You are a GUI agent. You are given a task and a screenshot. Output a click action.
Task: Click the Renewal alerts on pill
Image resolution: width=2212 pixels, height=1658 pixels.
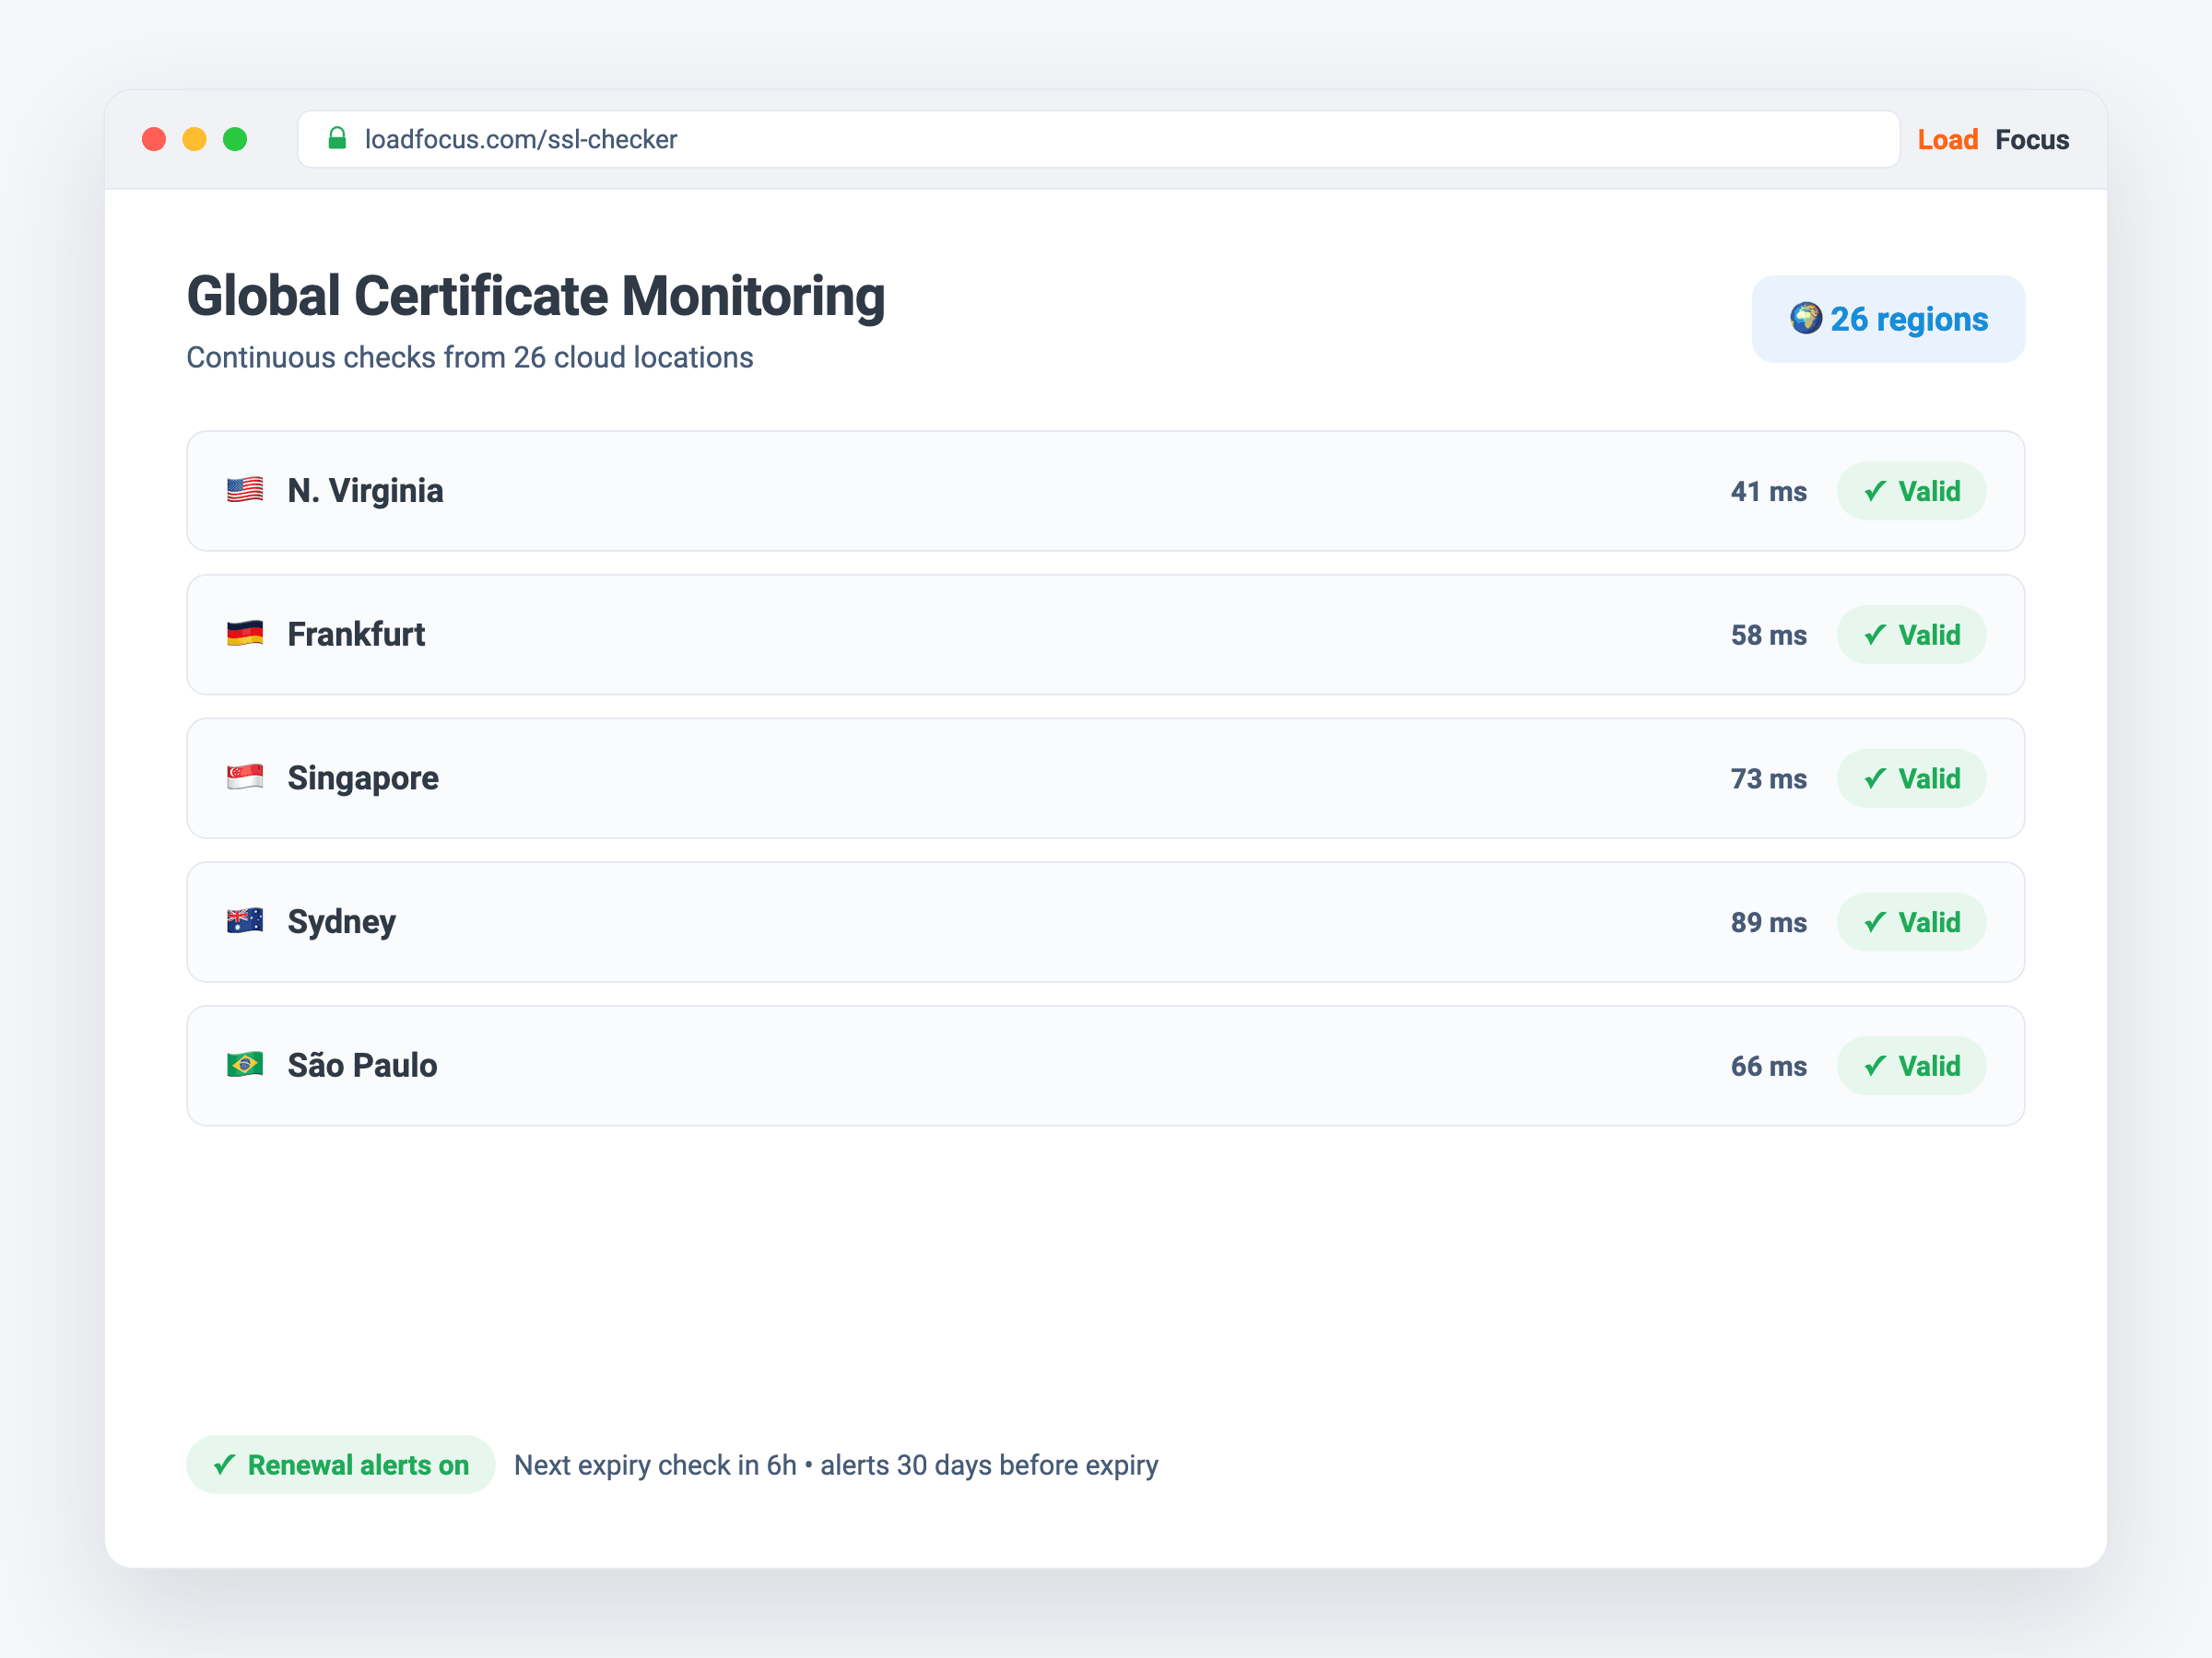tap(341, 1465)
